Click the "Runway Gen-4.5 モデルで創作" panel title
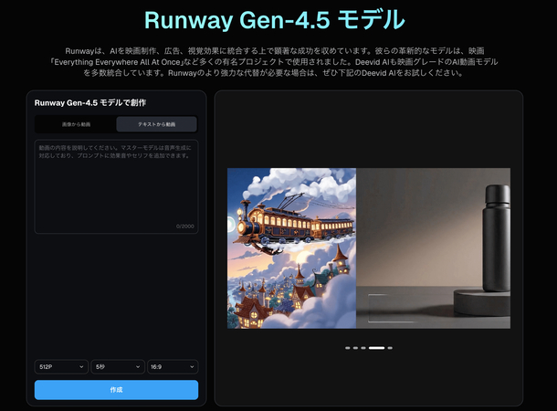Viewport: 557px width, 411px height. coord(90,102)
